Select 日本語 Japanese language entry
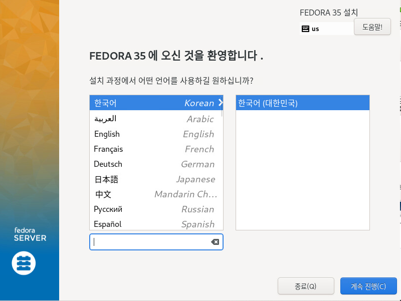 (x=150, y=179)
